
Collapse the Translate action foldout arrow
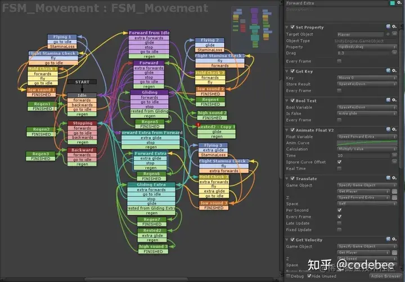coord(287,179)
